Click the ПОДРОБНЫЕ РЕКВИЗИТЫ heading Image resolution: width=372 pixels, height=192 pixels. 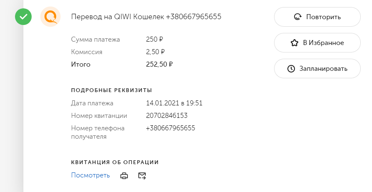[x=112, y=90]
